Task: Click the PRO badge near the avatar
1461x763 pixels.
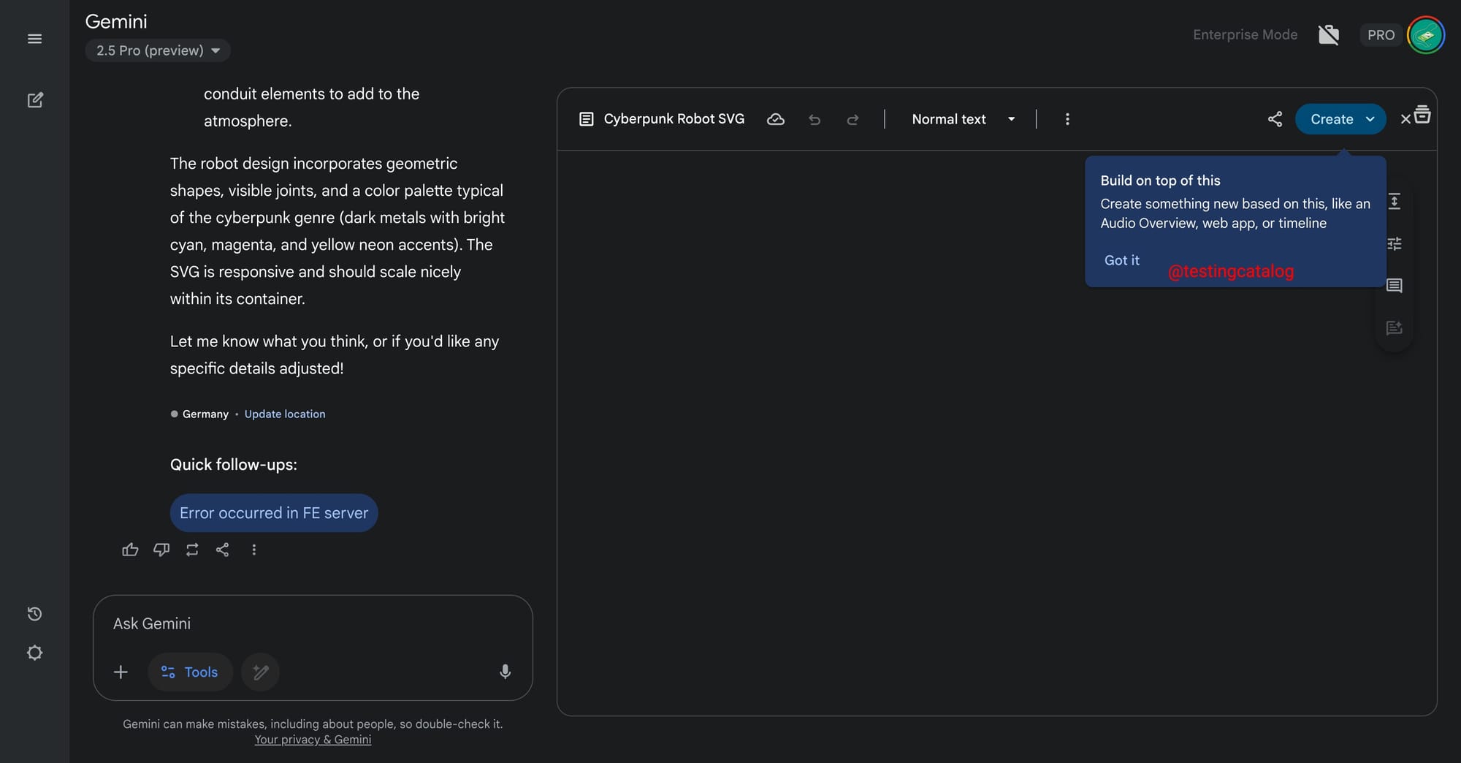Action: pyautogui.click(x=1381, y=35)
